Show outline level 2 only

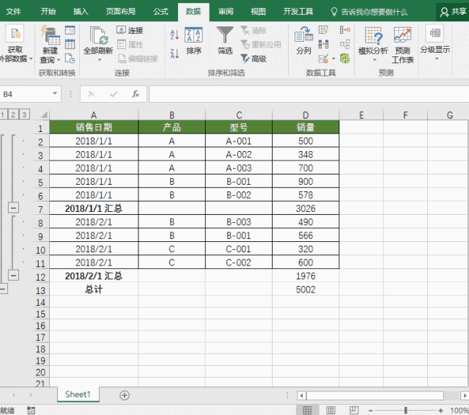click(x=14, y=114)
